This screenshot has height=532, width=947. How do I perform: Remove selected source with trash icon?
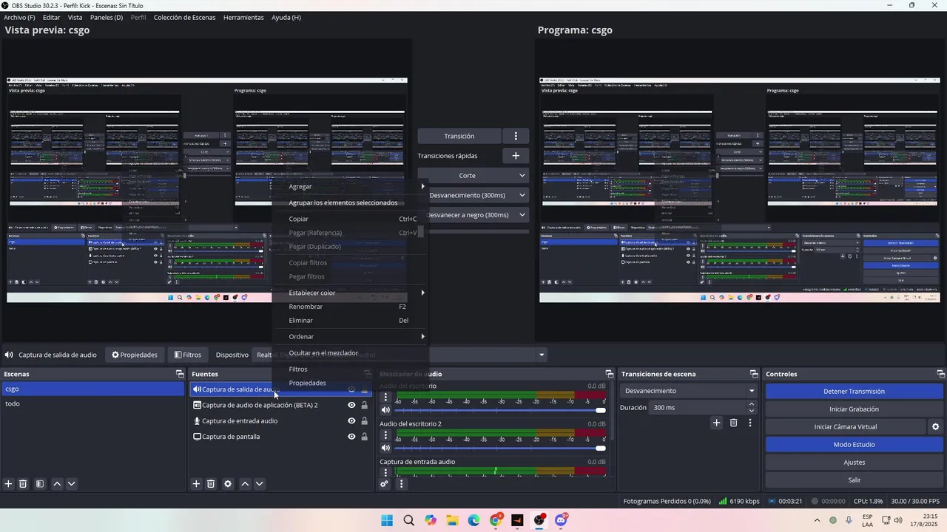(x=211, y=484)
